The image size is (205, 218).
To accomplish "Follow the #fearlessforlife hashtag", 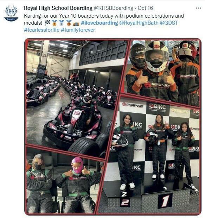I will 41,30.
